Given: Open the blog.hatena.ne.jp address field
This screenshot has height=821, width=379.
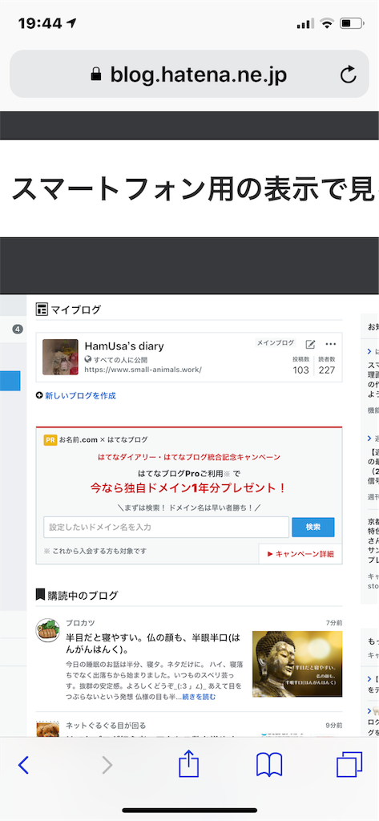Looking at the screenshot, I should pos(189,74).
